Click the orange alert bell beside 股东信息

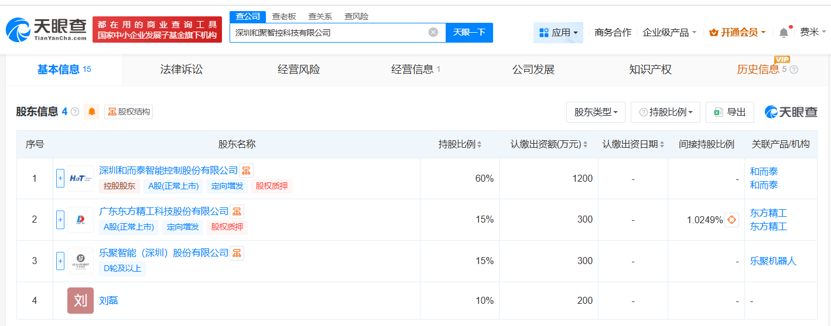pyautogui.click(x=92, y=112)
